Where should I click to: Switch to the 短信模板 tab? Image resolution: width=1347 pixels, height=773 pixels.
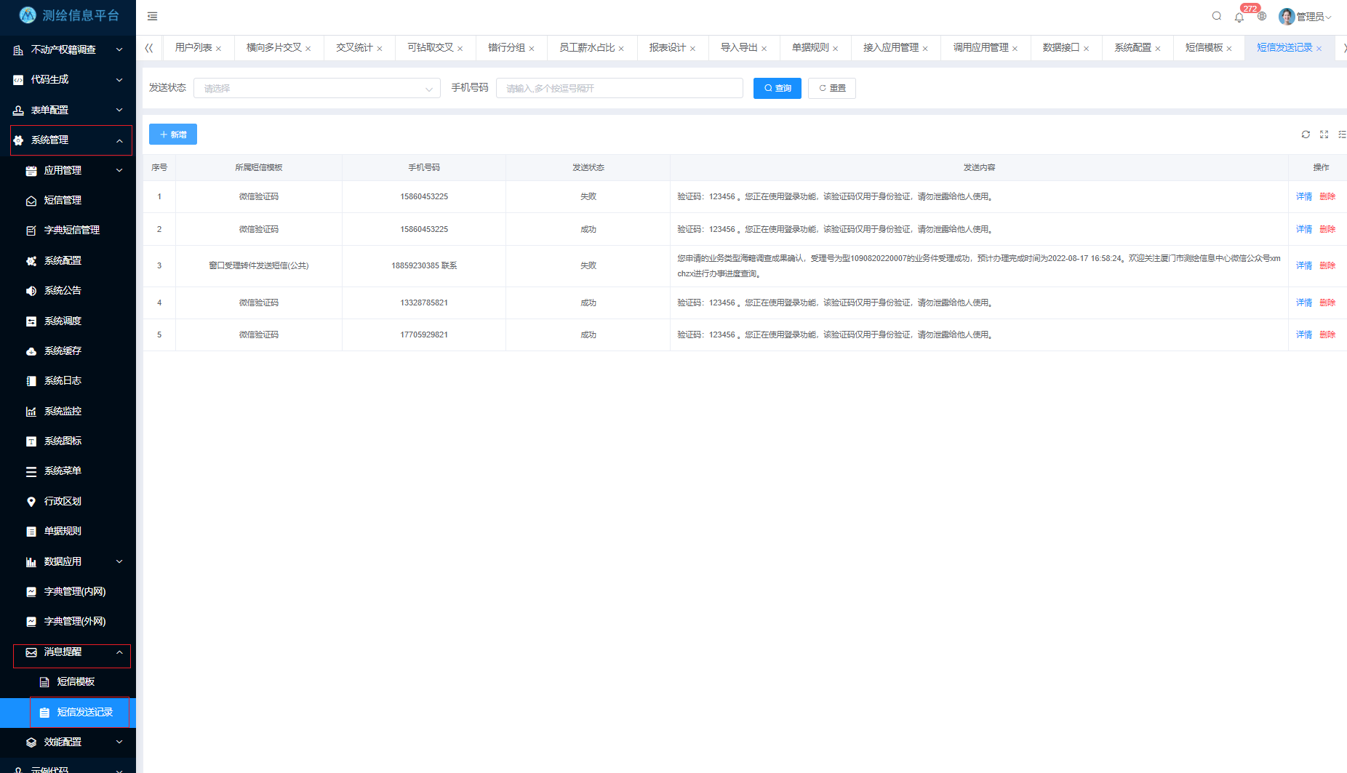pyautogui.click(x=1204, y=48)
